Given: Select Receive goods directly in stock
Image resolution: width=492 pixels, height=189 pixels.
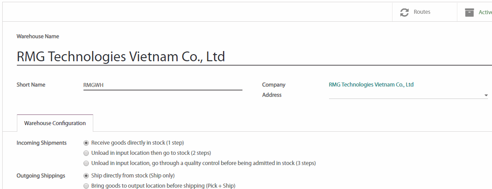Looking at the screenshot, I should (x=86, y=143).
